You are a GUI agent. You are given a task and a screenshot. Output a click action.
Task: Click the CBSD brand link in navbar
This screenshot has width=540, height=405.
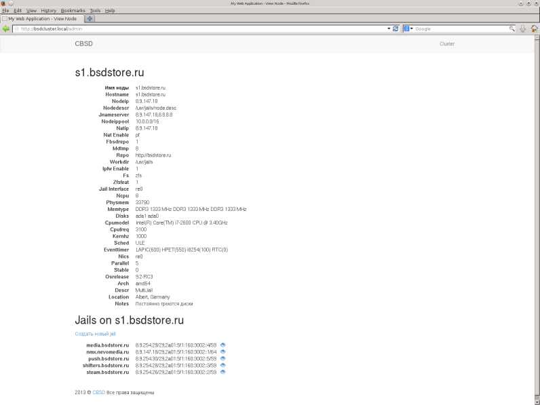83,43
